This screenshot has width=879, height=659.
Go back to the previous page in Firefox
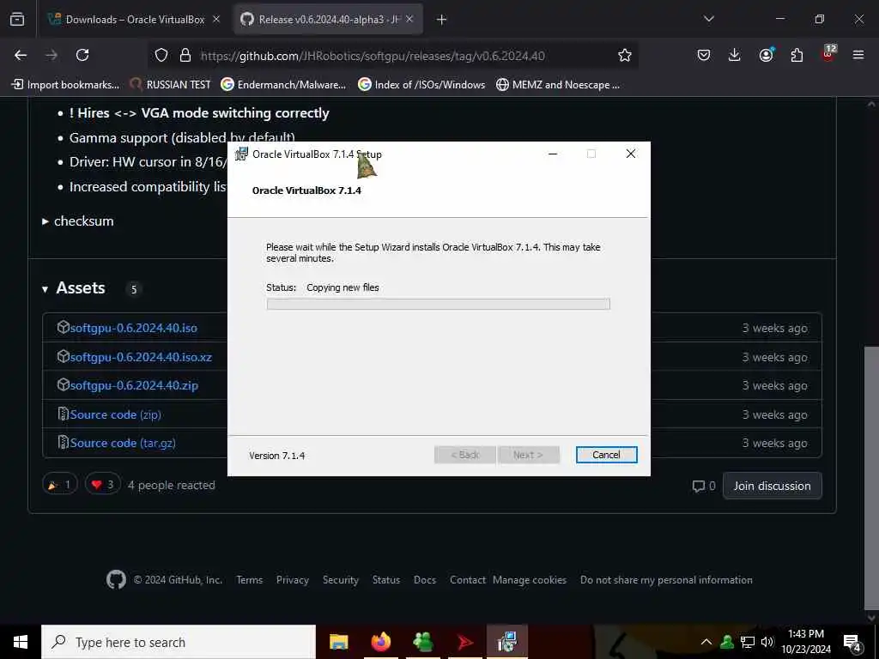(21, 55)
